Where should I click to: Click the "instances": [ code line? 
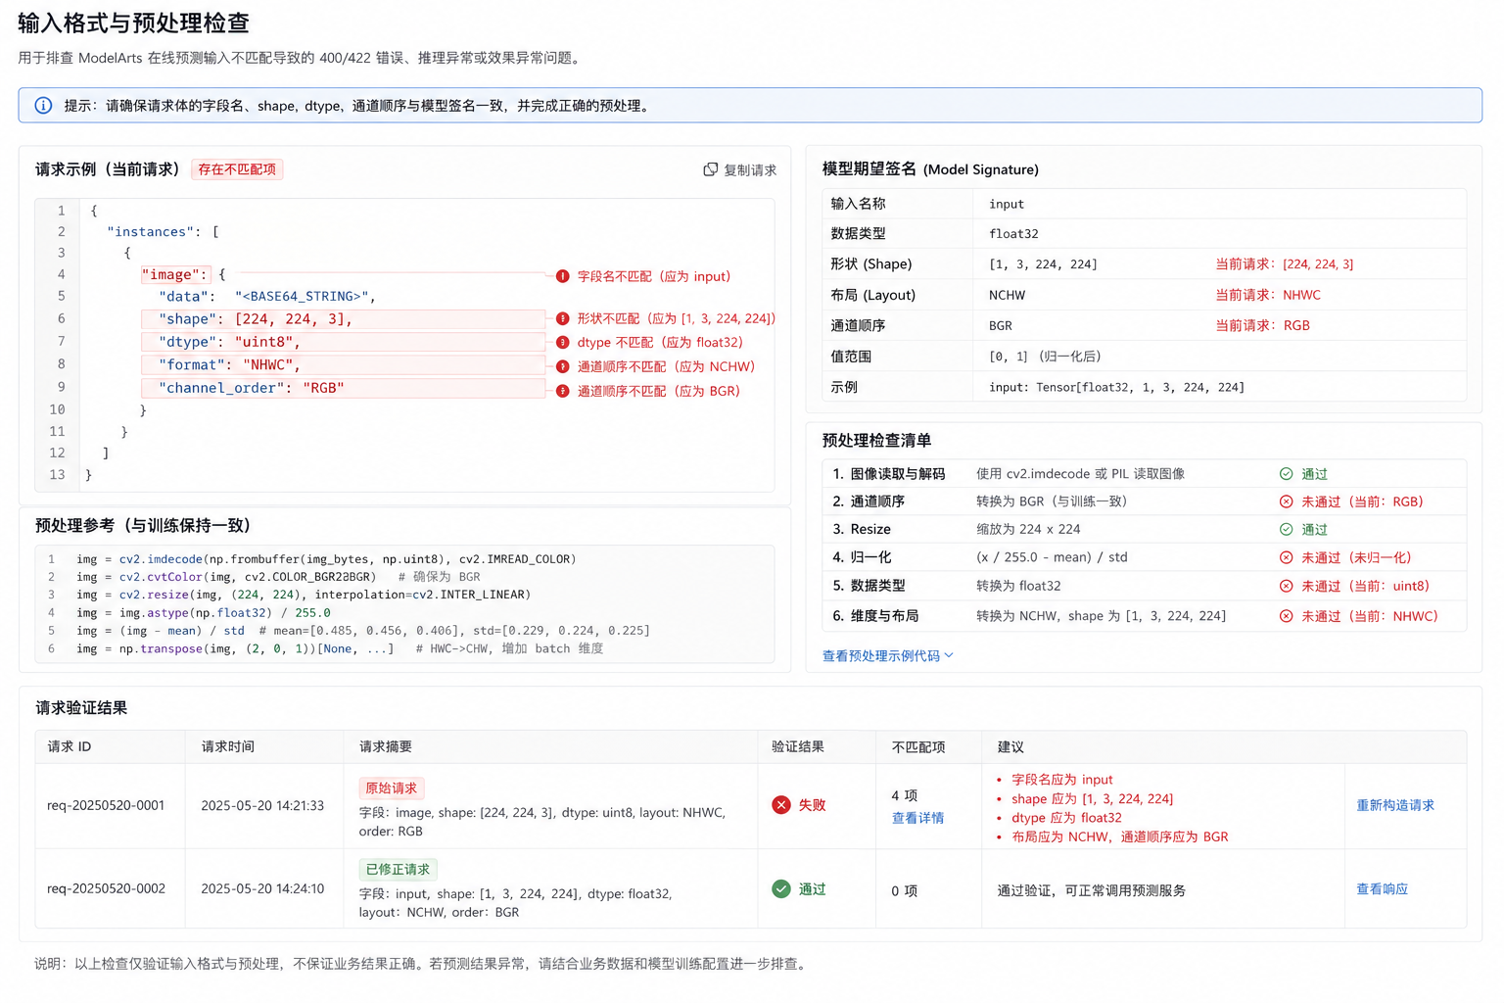point(163,232)
